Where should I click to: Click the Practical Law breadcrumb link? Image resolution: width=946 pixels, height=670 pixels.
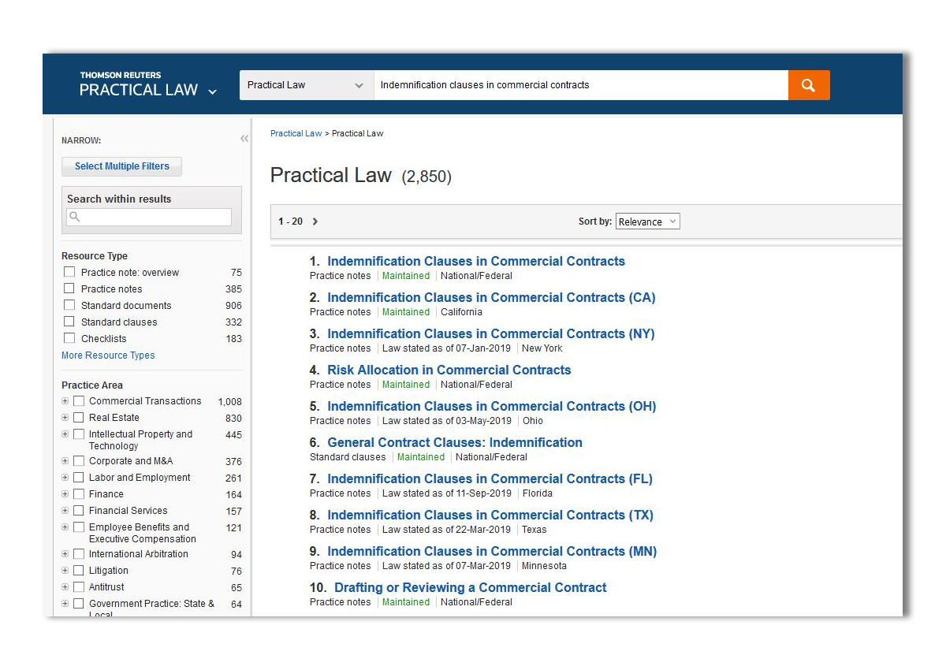[x=296, y=133]
